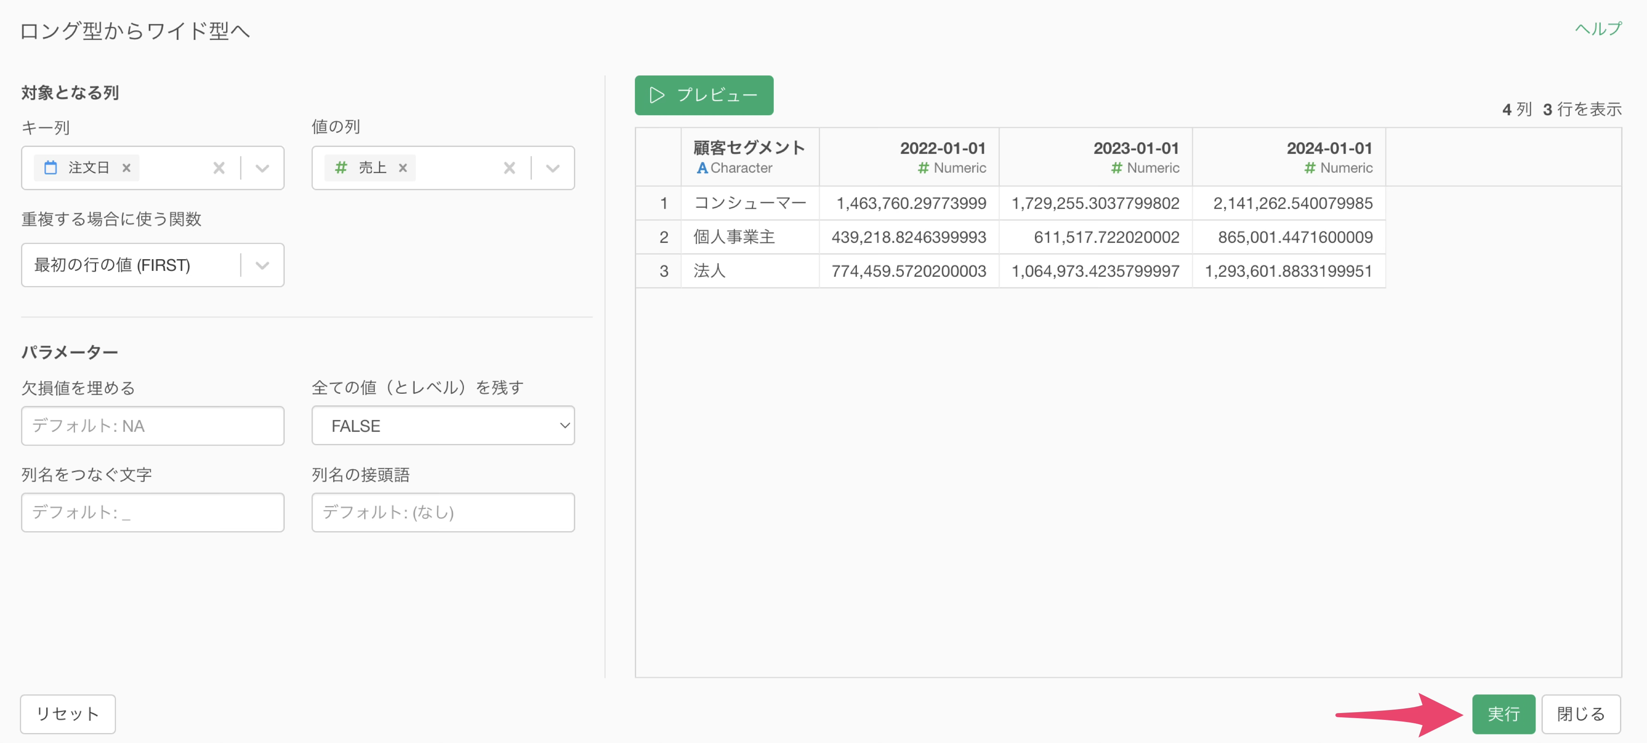Click the 欠損値を埋める input field

click(152, 425)
